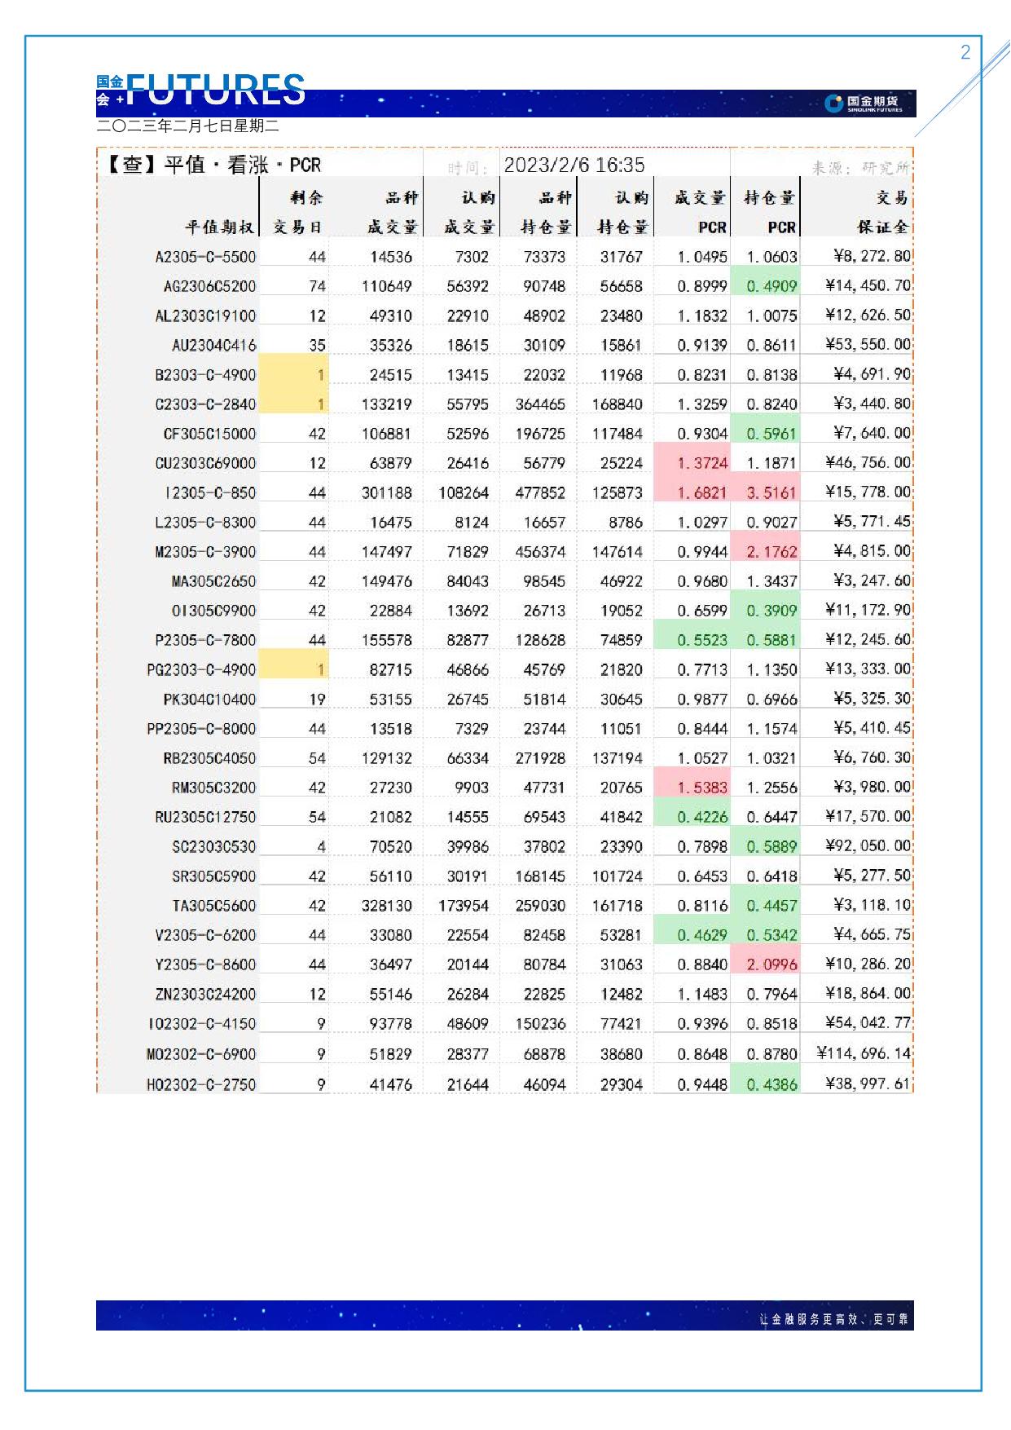Click the Sinolink Futures logo in header
1011x1430 pixels.
point(864,104)
